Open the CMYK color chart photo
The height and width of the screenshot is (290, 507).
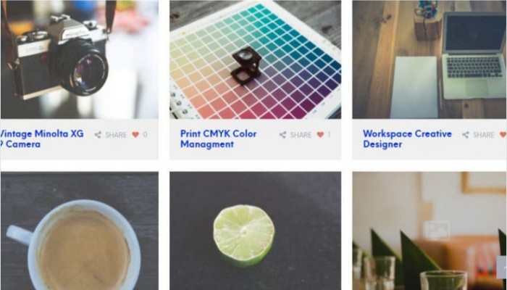(256, 59)
